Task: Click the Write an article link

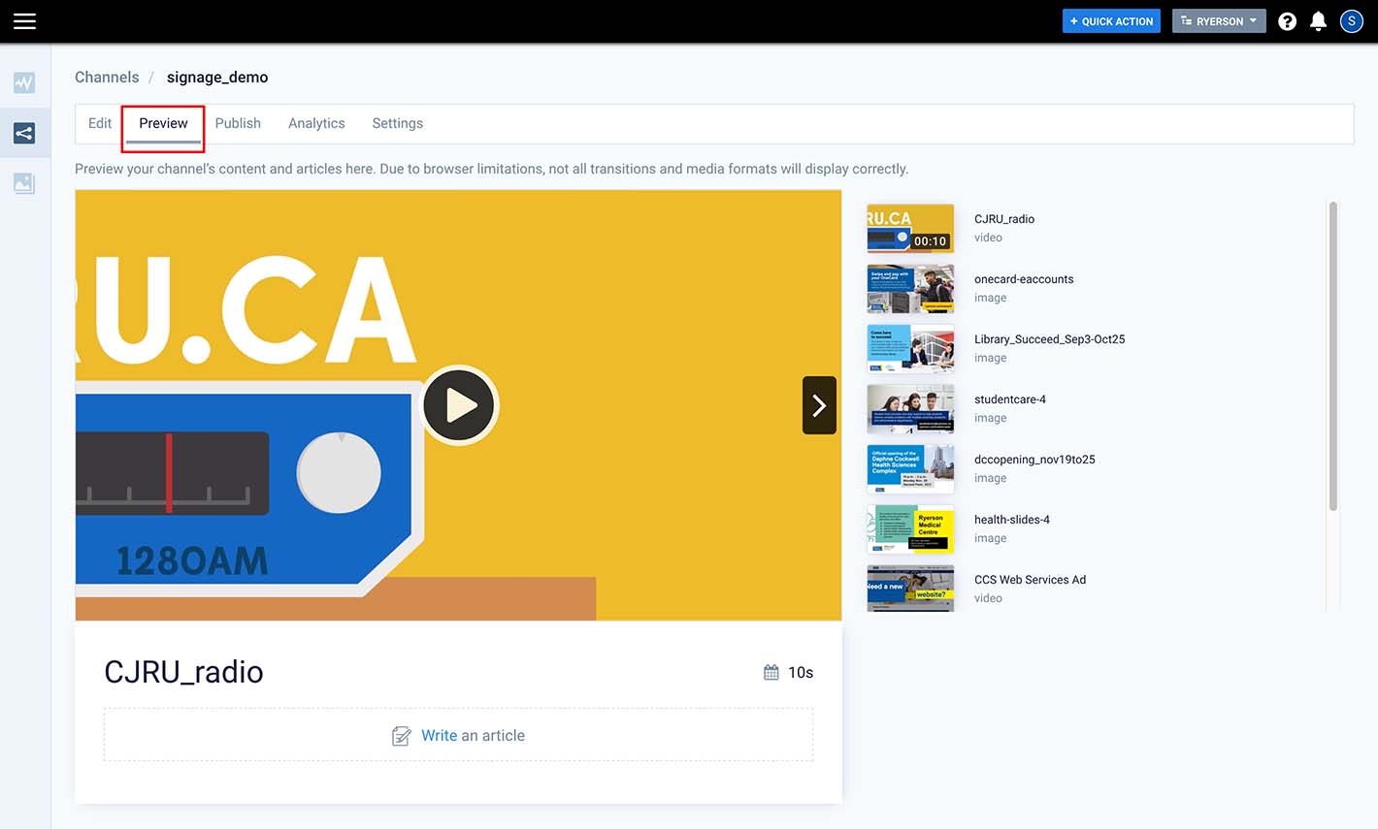Action: pyautogui.click(x=472, y=736)
